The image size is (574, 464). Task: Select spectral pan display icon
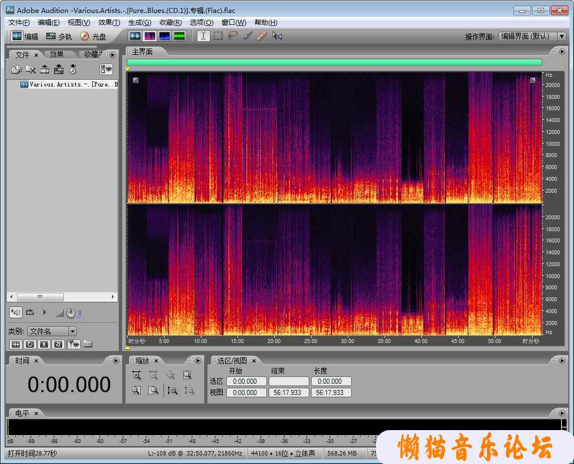165,36
